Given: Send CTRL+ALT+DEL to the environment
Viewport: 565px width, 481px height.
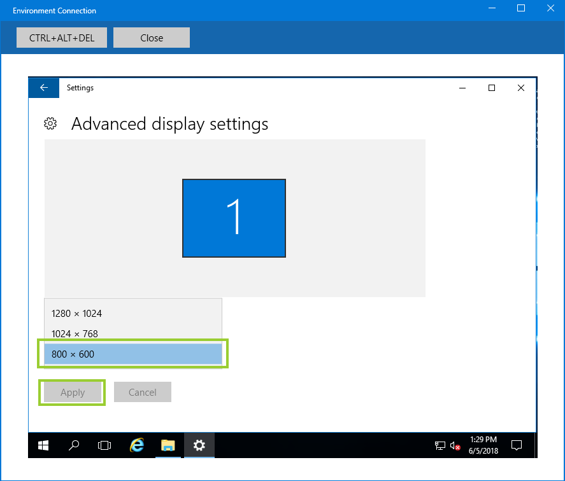Looking at the screenshot, I should [x=62, y=38].
